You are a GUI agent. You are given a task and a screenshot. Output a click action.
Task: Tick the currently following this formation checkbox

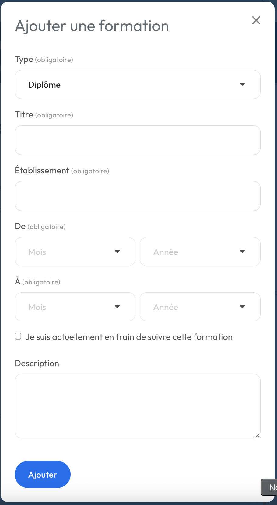(18, 336)
